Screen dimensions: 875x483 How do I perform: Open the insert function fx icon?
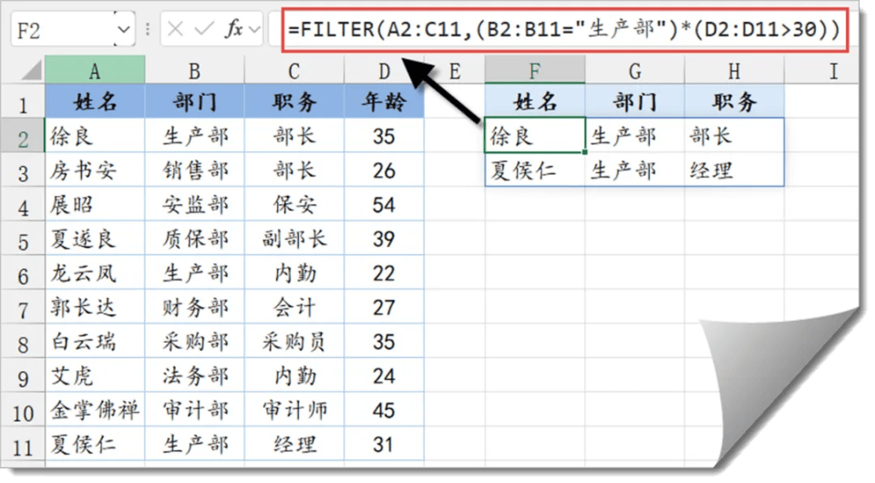click(234, 29)
